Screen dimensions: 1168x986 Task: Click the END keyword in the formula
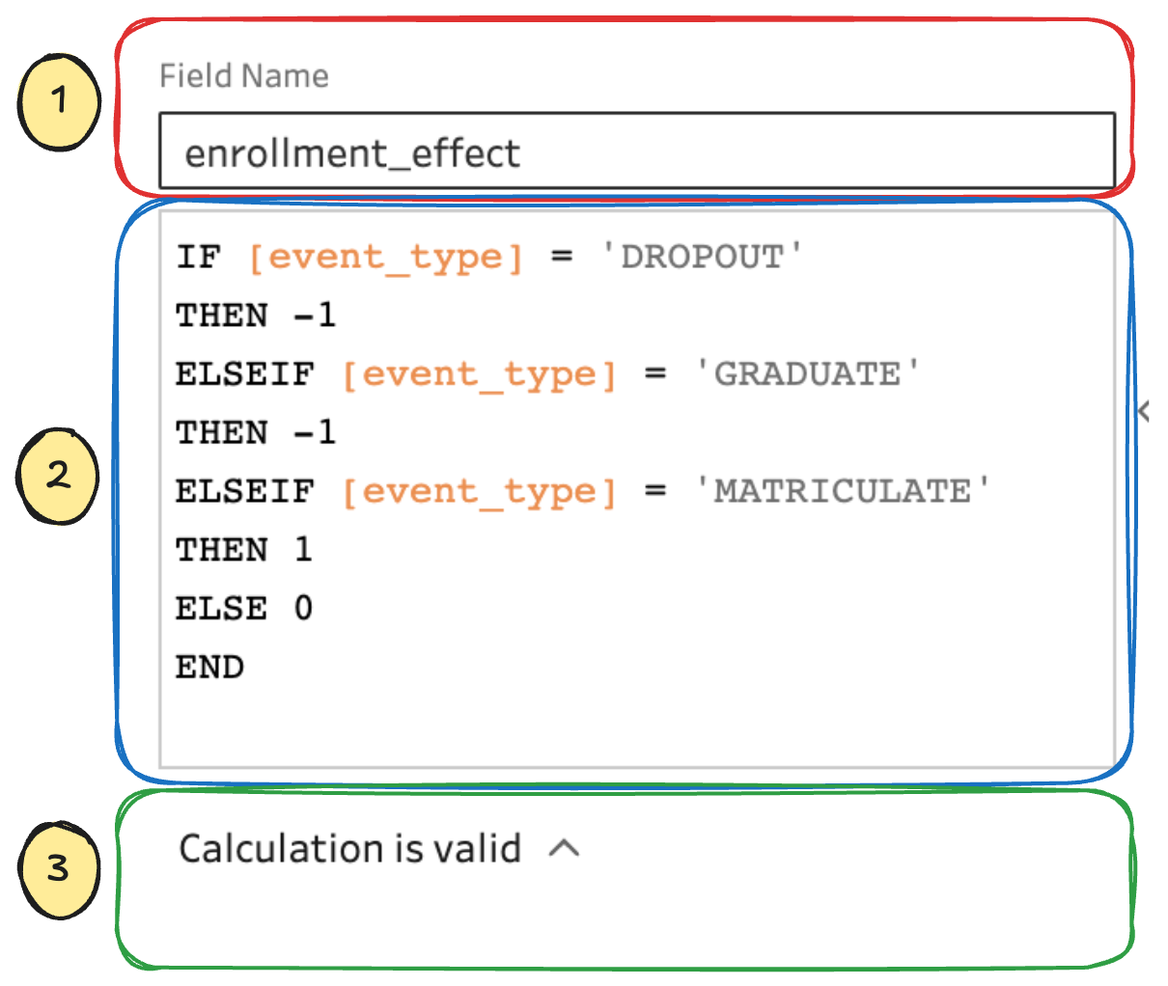(x=209, y=667)
